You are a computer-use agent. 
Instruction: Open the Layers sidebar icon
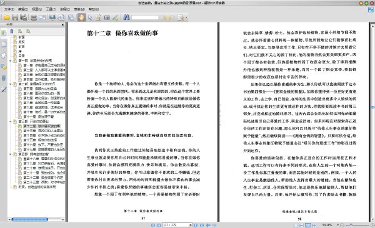click(4, 55)
